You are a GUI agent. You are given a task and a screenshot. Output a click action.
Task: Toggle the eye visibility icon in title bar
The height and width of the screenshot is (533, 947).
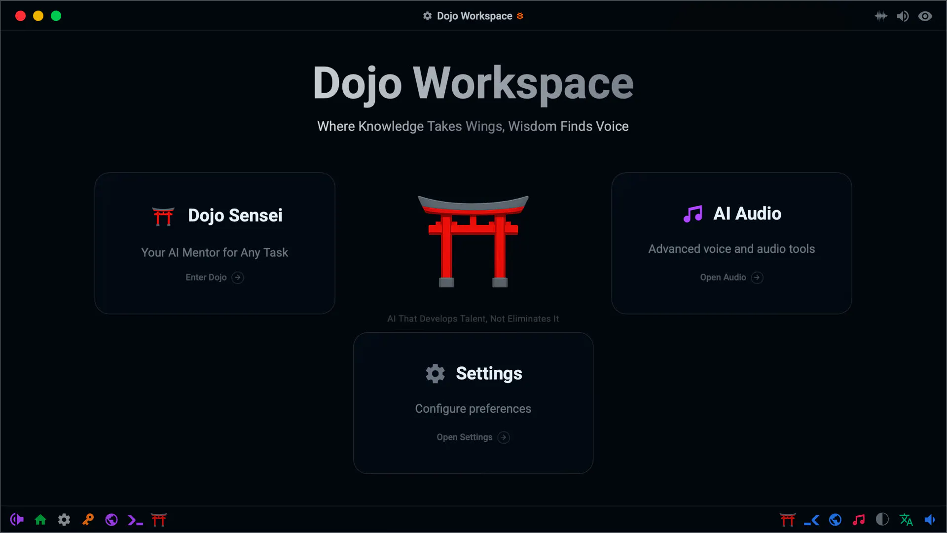[925, 16]
